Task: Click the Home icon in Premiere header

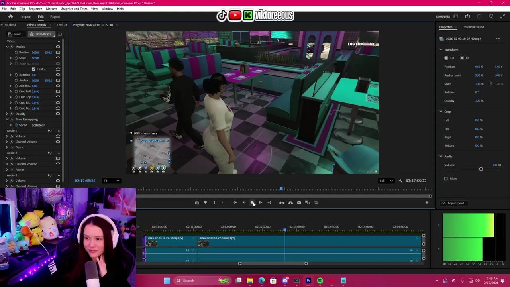Action: tap(11, 16)
